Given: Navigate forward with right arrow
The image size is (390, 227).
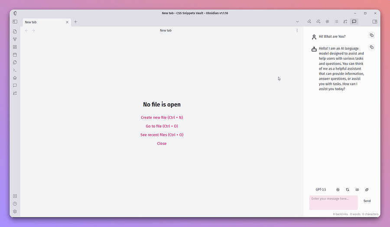Looking at the screenshot, I should coord(33,31).
